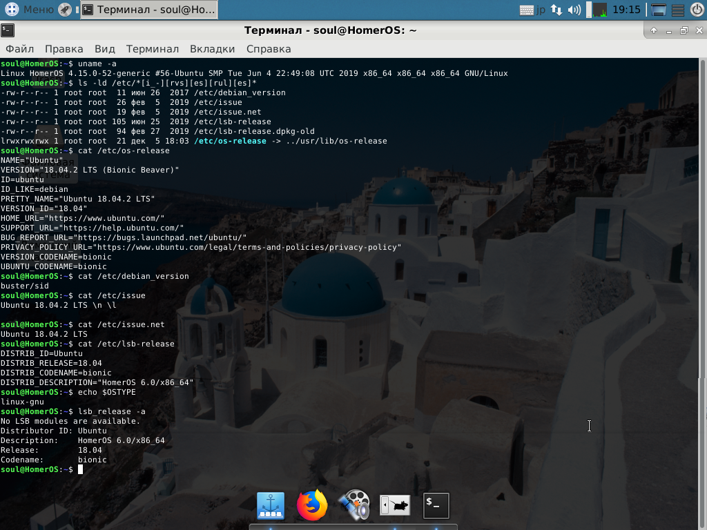Open the CPU load graph monitor
The width and height of the screenshot is (707, 530).
point(599,10)
